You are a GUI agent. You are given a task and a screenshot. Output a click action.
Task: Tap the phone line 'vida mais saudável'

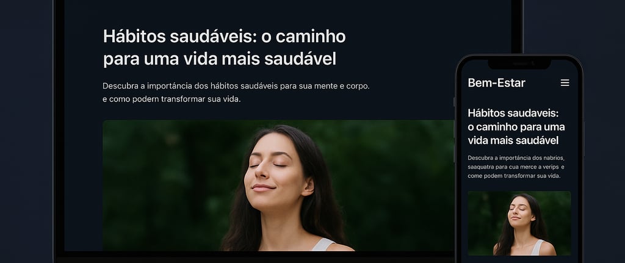click(x=513, y=141)
